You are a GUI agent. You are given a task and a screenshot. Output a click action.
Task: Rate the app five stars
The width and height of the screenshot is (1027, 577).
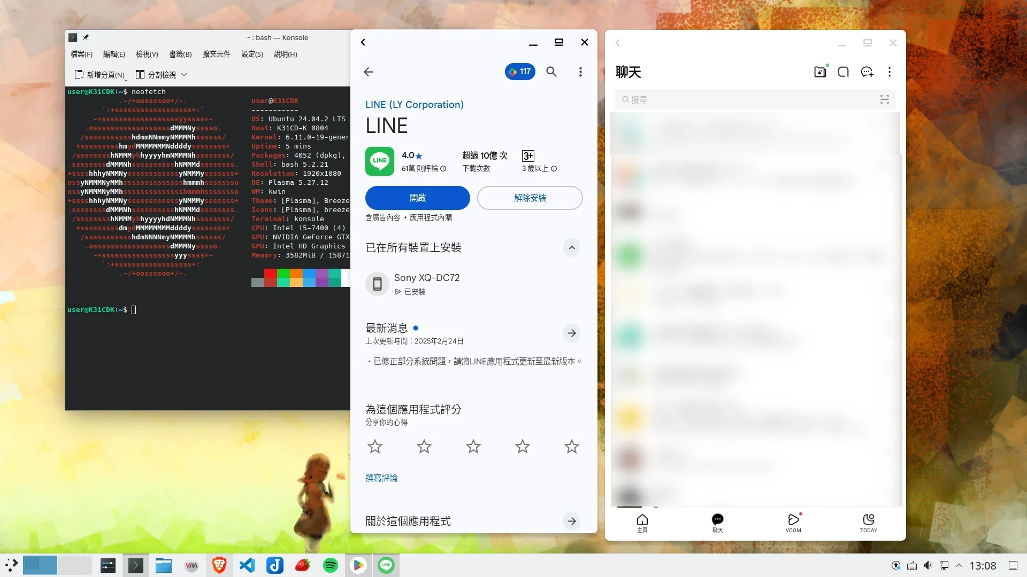coord(571,446)
